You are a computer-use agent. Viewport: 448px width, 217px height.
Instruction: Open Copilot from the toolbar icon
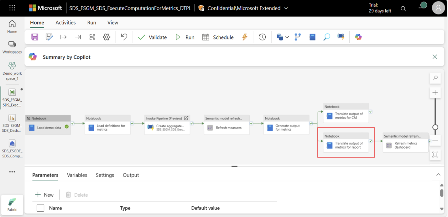(x=358, y=37)
